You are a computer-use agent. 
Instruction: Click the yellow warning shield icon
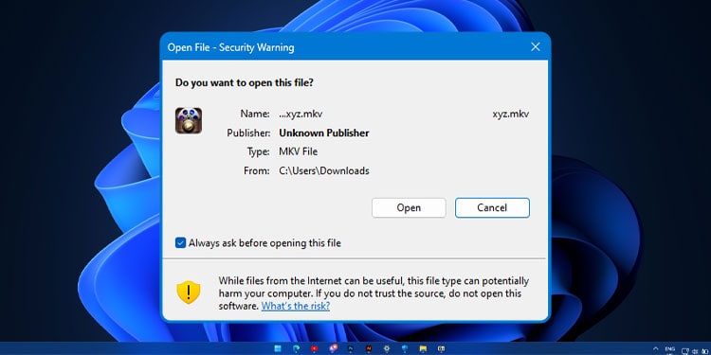click(x=189, y=293)
